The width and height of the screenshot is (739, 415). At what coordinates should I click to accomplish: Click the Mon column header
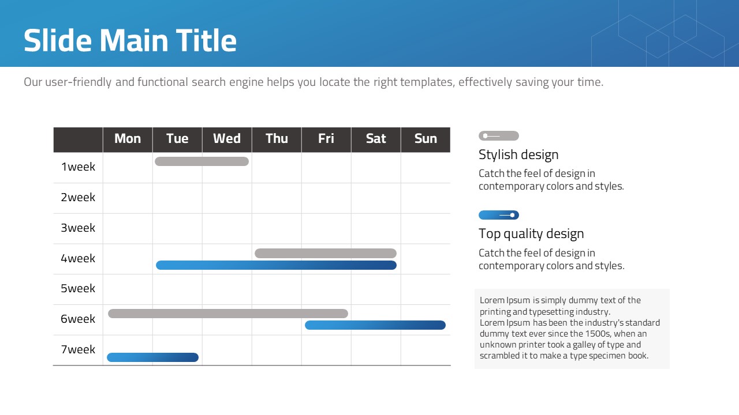coord(128,139)
